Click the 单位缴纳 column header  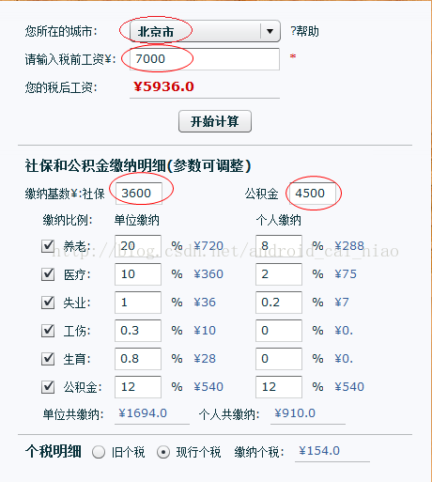(x=137, y=220)
